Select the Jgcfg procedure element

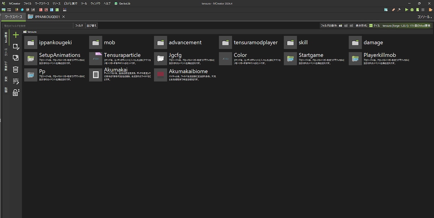185,59
